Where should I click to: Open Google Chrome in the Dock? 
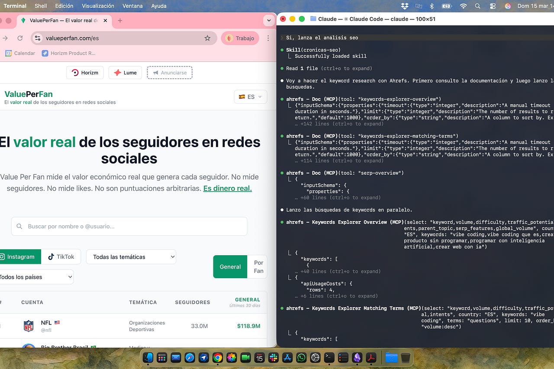pyautogui.click(x=218, y=357)
